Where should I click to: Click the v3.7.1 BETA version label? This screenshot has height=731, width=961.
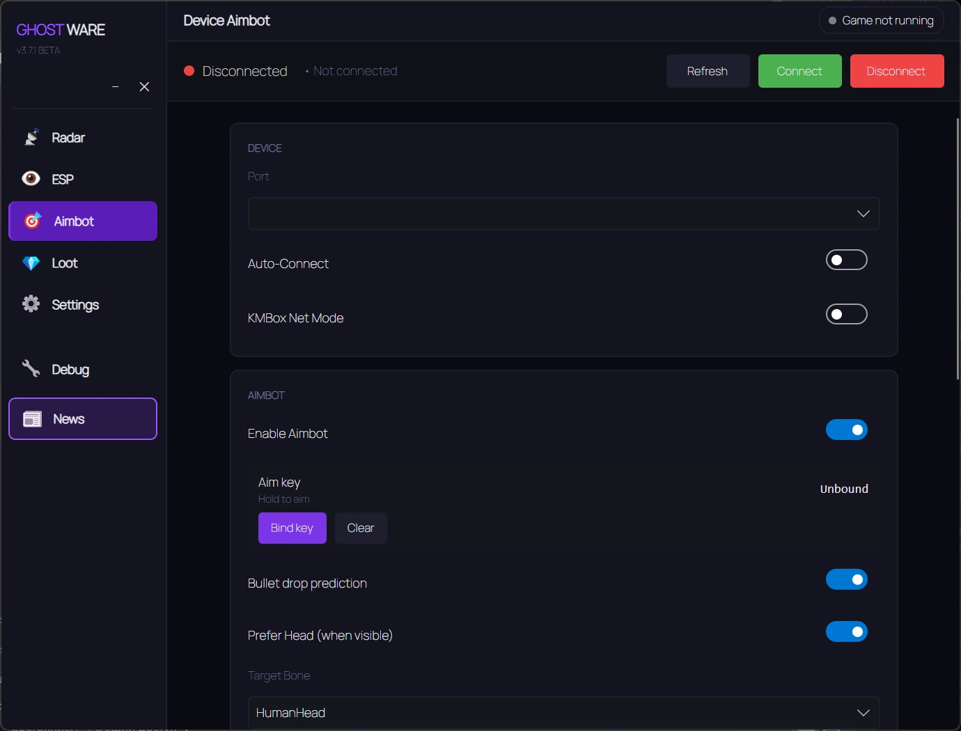pyautogui.click(x=38, y=50)
